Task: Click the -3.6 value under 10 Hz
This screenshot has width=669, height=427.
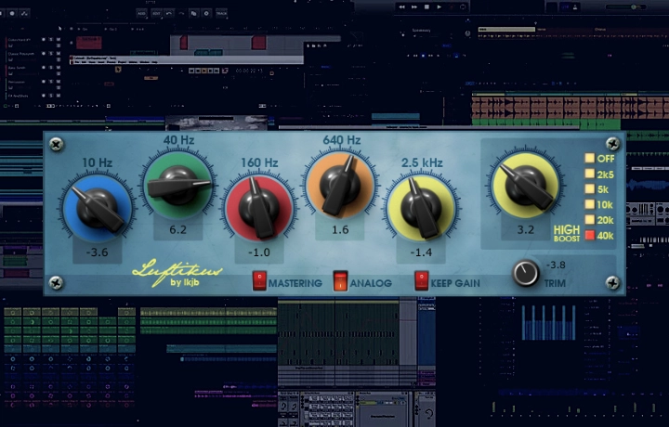Action: tap(97, 252)
